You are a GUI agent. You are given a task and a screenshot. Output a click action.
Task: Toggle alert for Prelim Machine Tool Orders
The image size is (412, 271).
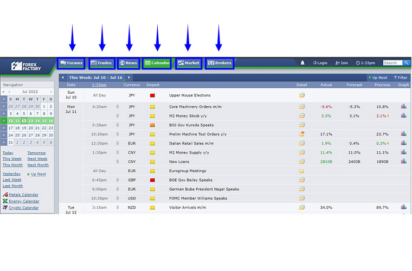point(118,134)
